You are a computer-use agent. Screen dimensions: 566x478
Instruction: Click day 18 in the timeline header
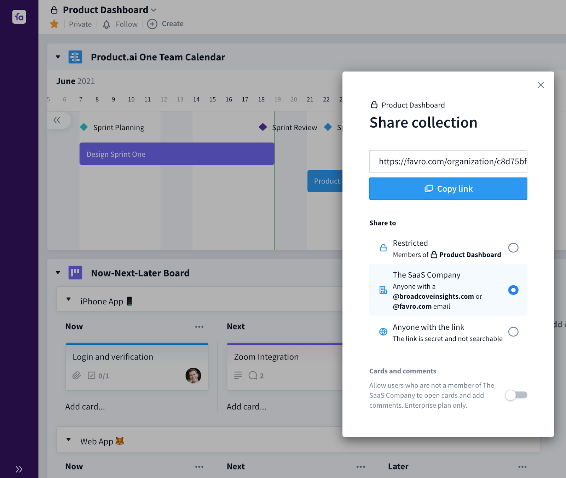coord(261,99)
